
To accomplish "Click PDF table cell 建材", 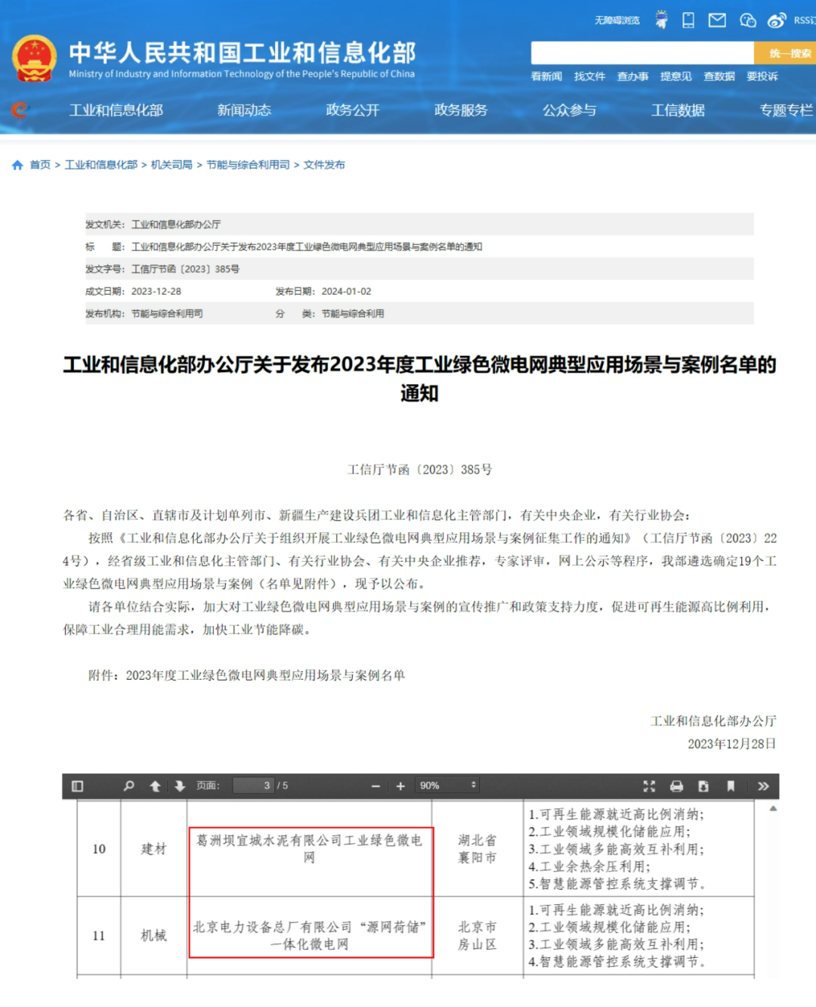I will pos(153,849).
